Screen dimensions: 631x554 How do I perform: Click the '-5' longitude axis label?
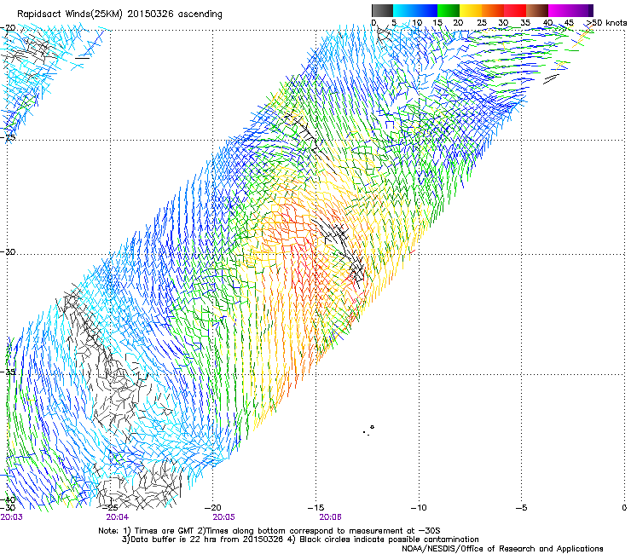(x=521, y=508)
